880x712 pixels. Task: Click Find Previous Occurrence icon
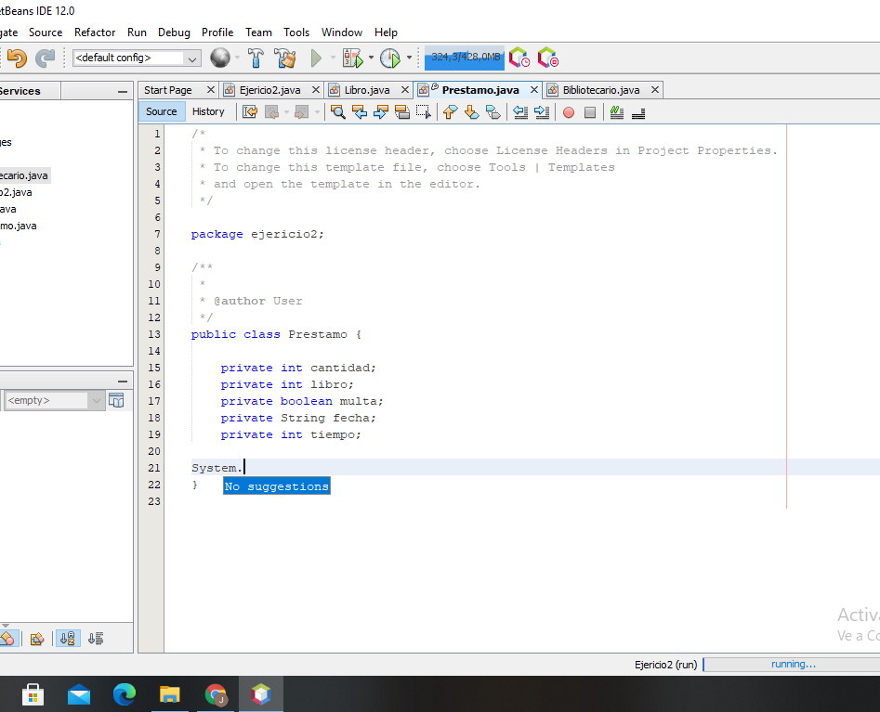360,112
